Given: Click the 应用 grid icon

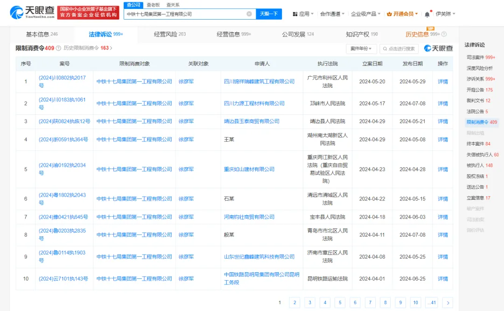Looking at the screenshot, I should (x=295, y=14).
